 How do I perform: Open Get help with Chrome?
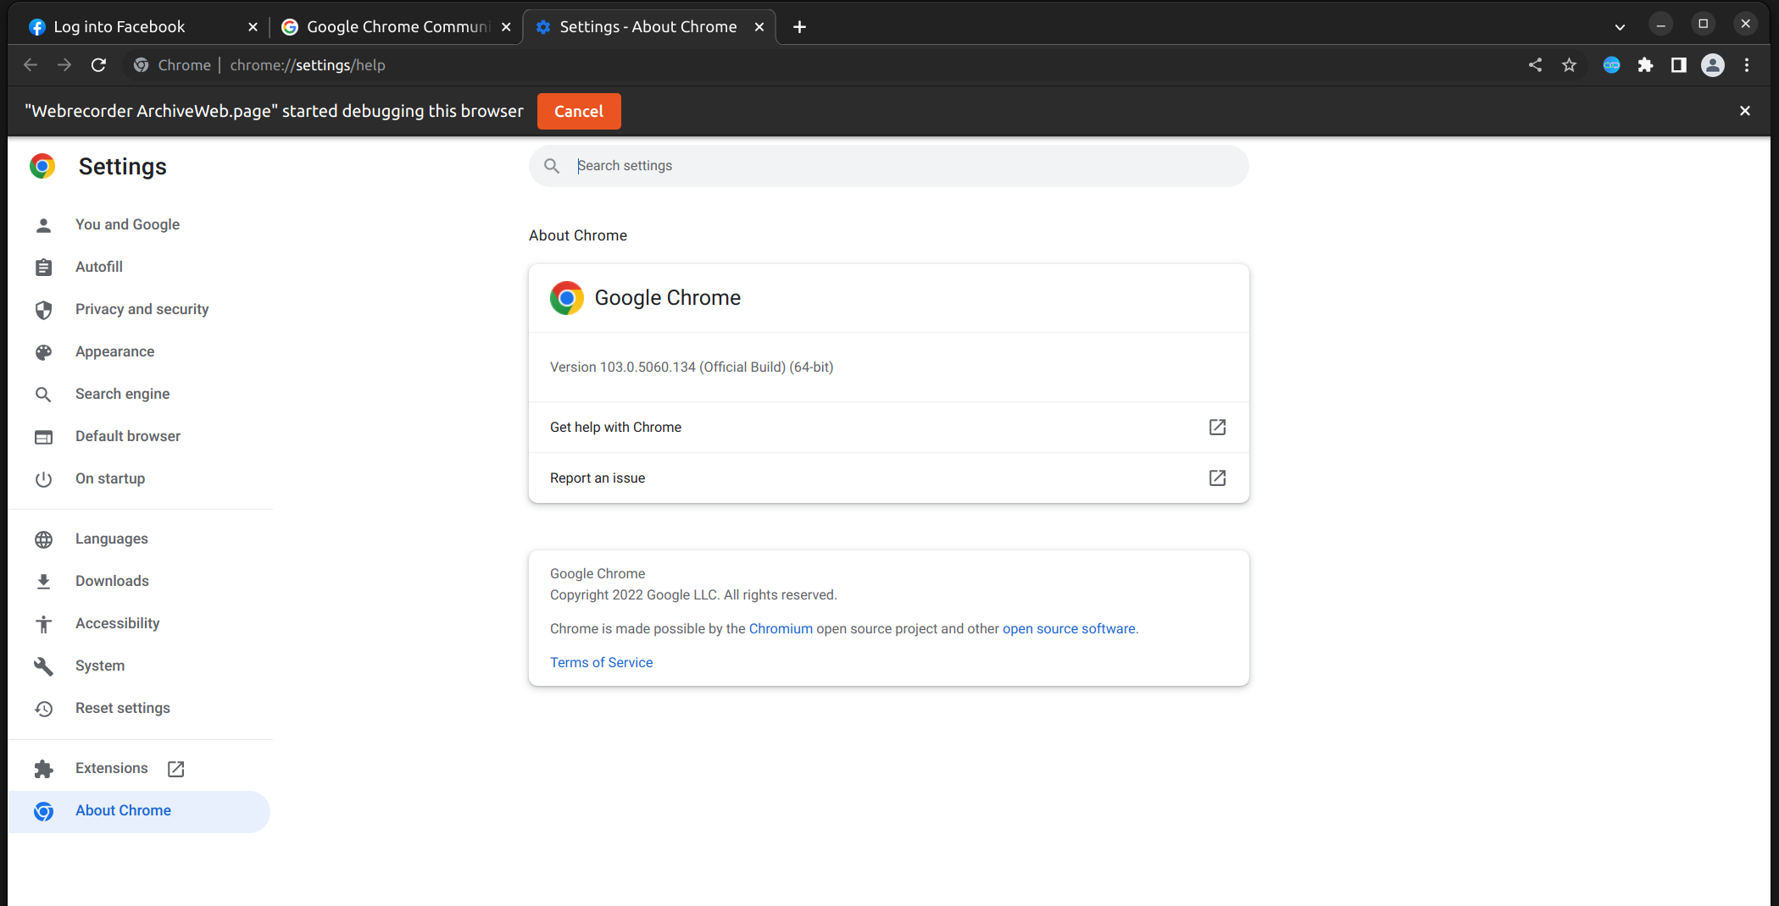889,428
